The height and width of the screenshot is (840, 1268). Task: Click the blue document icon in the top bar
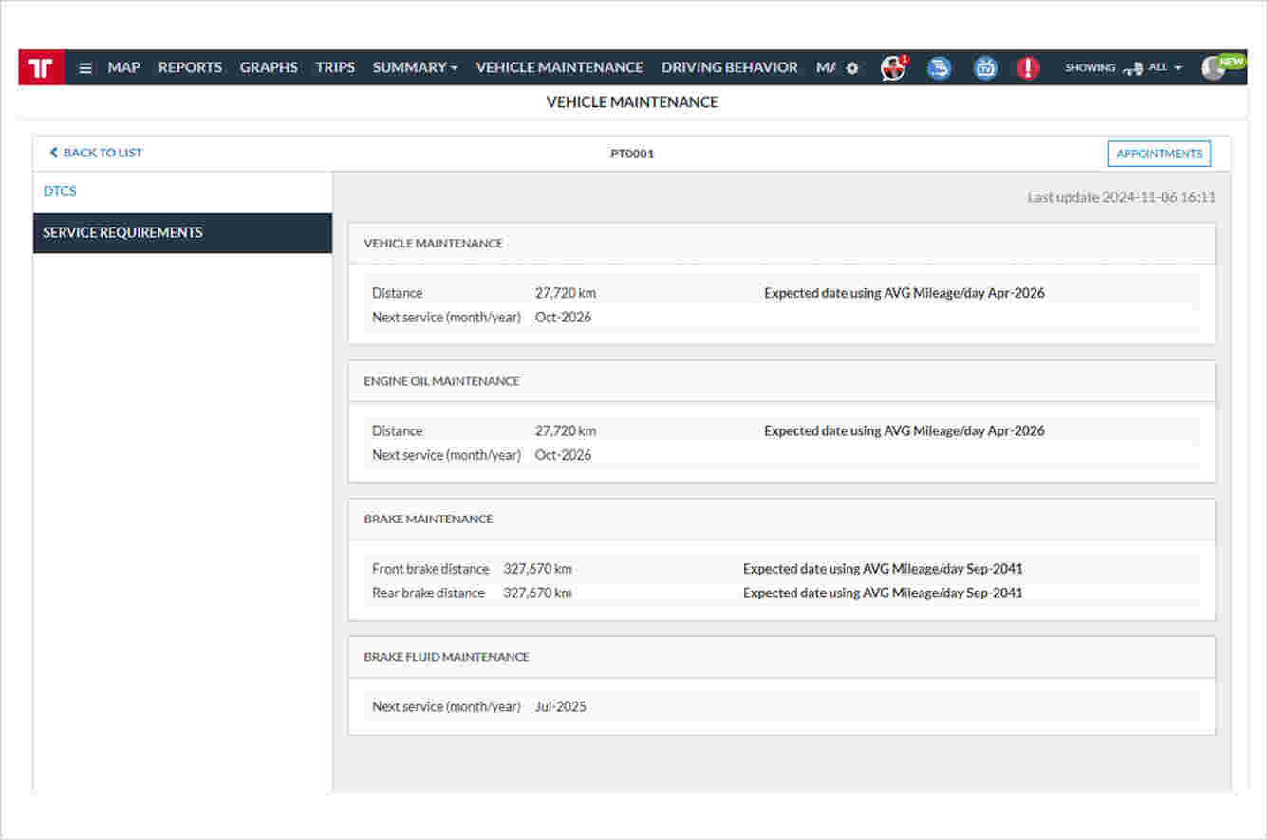point(940,67)
